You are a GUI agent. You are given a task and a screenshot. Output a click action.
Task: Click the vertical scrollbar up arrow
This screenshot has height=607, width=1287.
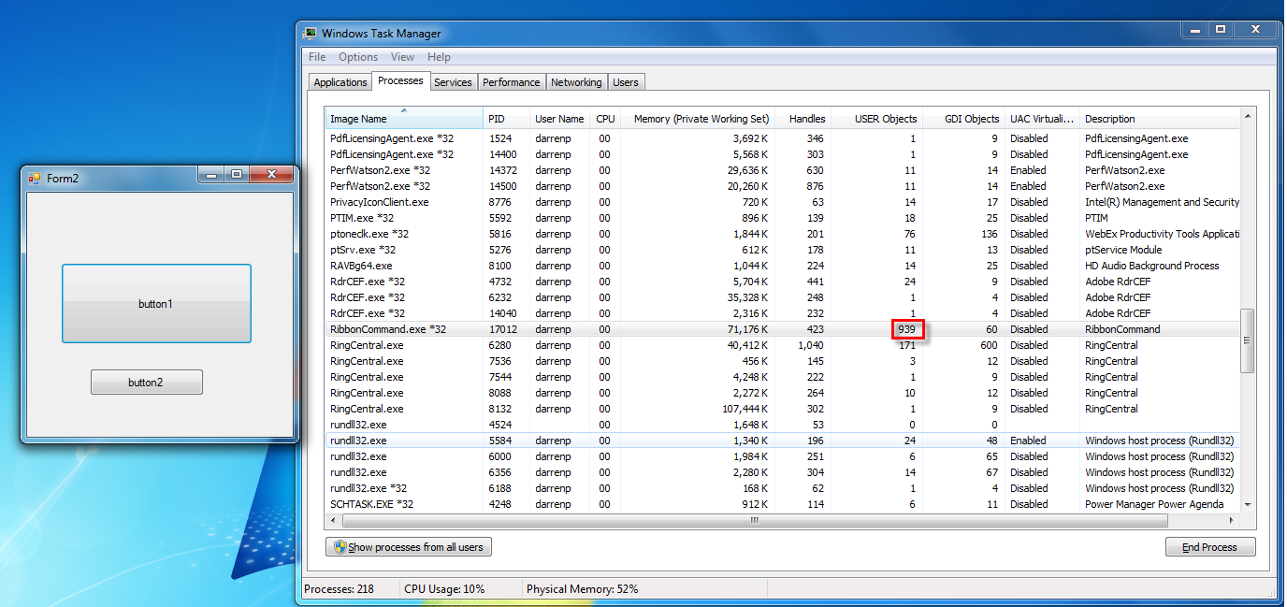click(1247, 116)
